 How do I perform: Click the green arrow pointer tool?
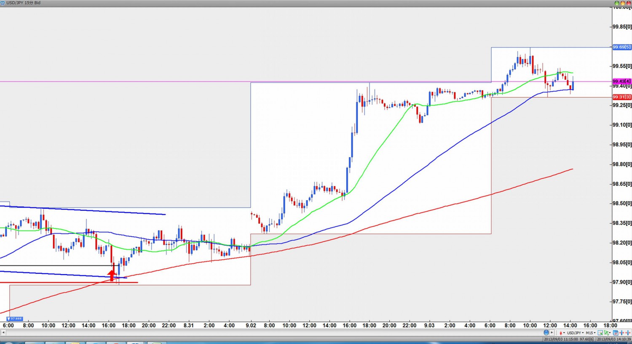pyautogui.click(x=607, y=333)
